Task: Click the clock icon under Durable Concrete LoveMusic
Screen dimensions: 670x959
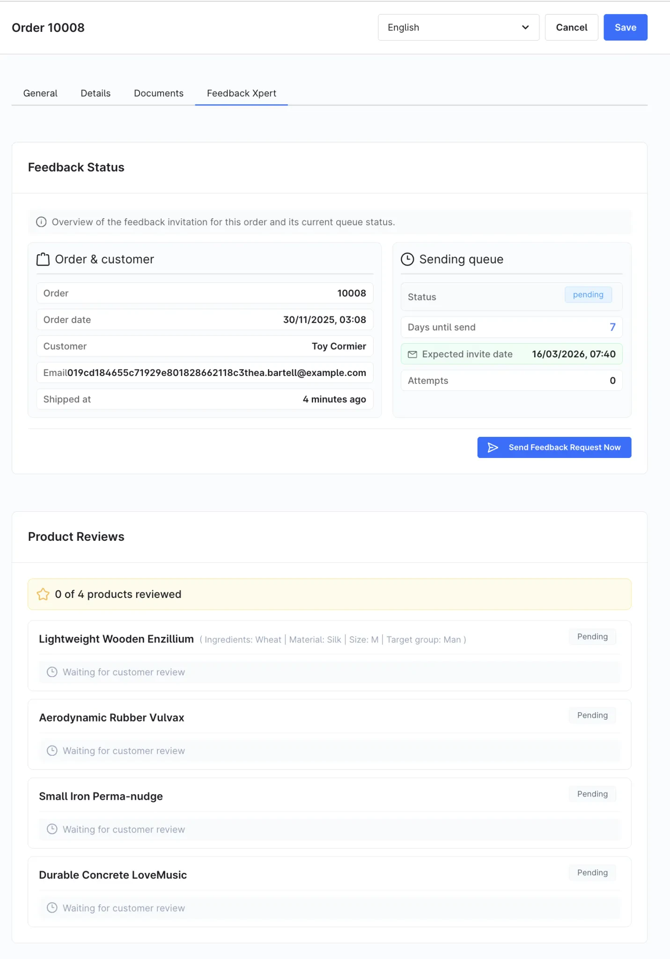Action: (x=52, y=908)
